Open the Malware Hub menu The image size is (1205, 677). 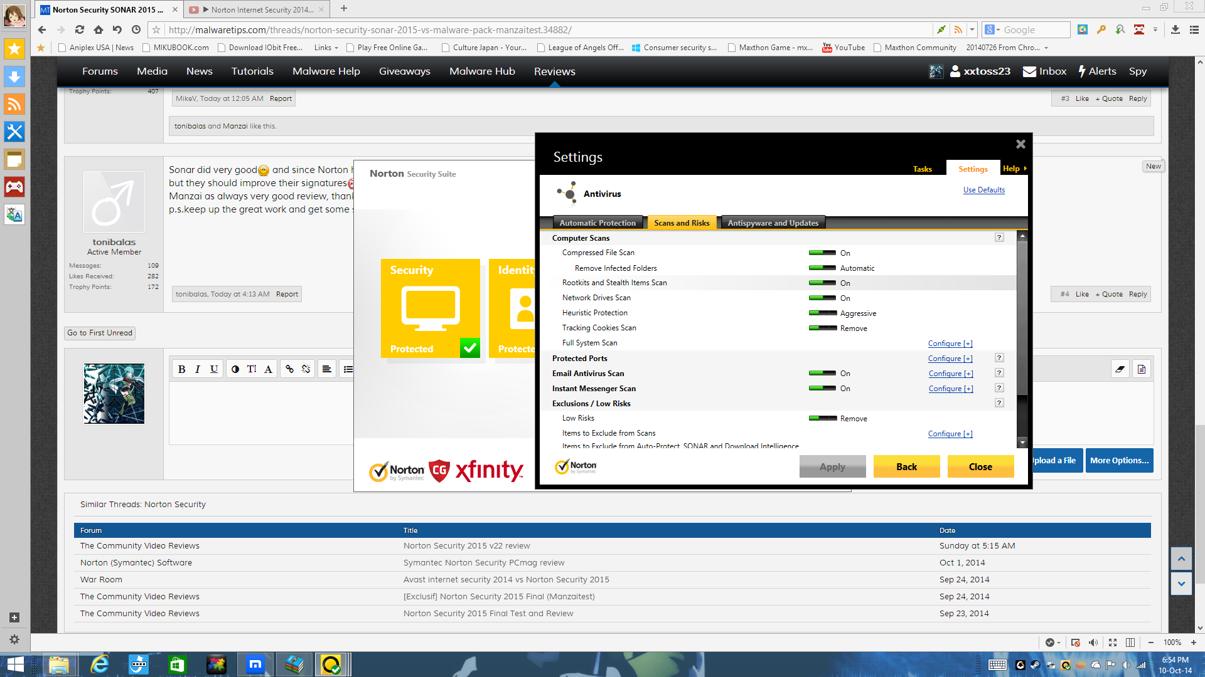[x=482, y=71]
